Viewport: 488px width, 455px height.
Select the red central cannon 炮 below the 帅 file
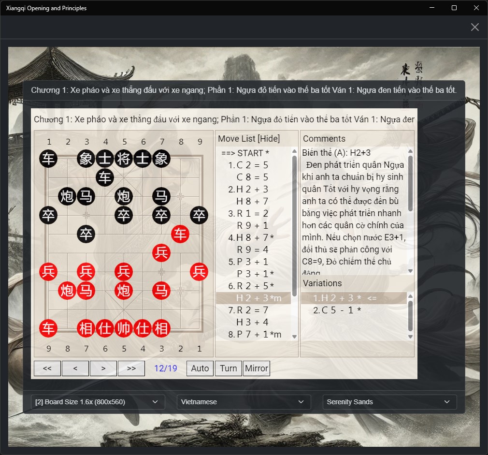pos(124,291)
